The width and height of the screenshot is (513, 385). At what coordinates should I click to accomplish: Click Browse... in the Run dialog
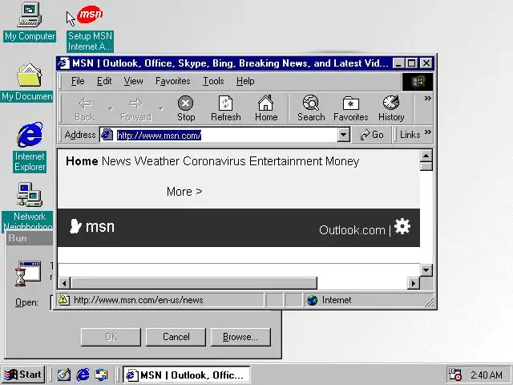(240, 337)
